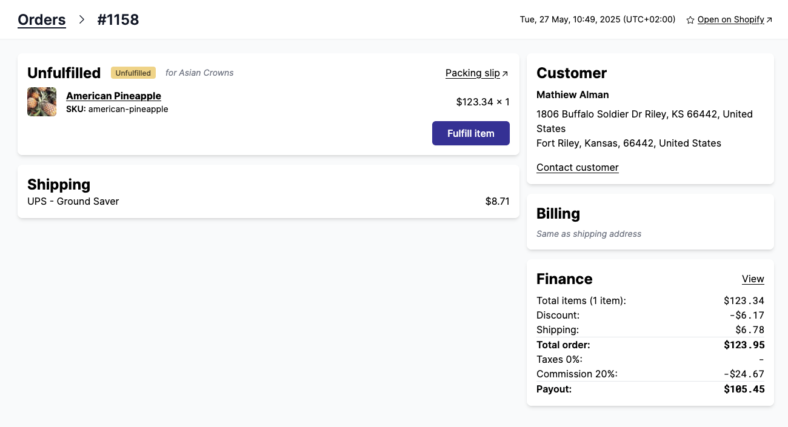View full finance details
Screen dimensions: 788x427
(753, 279)
